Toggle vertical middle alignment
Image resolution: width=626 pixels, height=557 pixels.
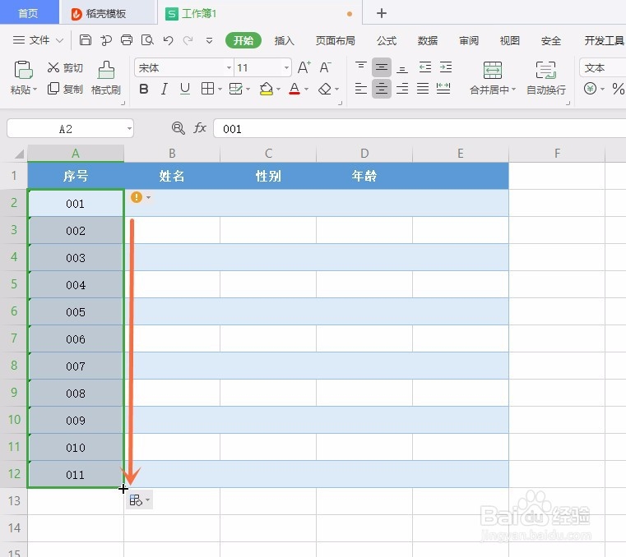[x=382, y=67]
